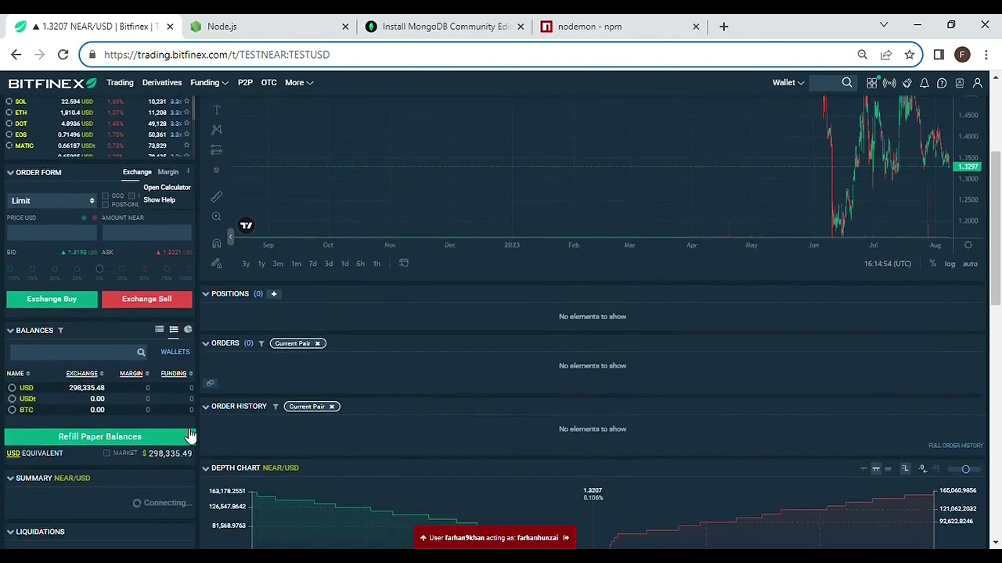Screen dimensions: 1002x563
Task: Bookmark this page with the star
Action: pyautogui.click(x=909, y=55)
